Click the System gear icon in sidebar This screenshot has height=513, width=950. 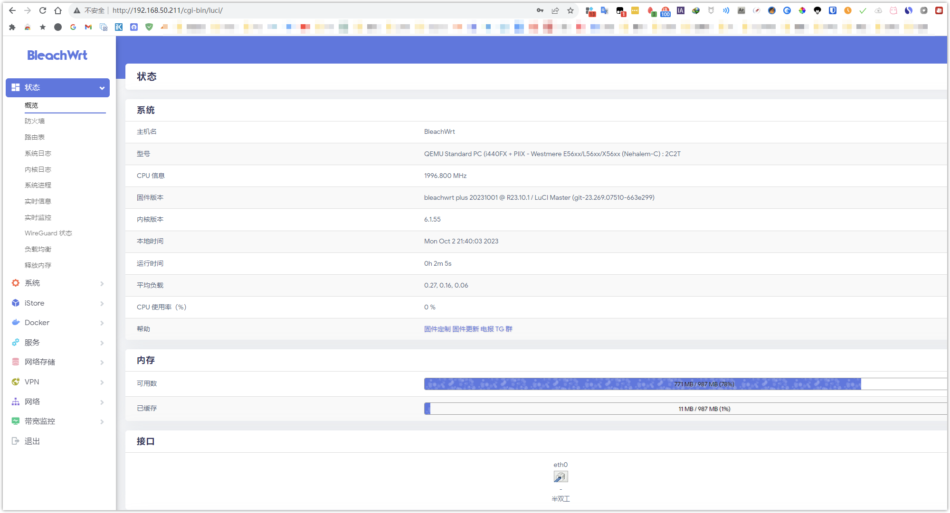tap(16, 283)
